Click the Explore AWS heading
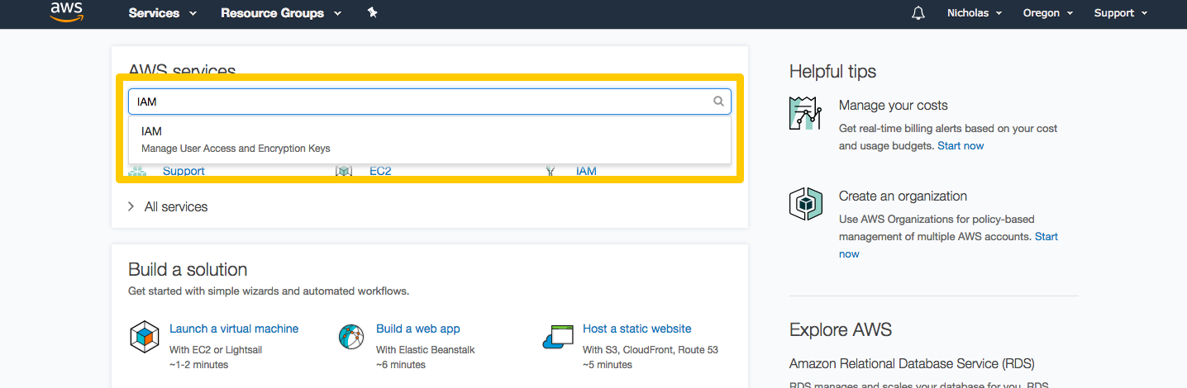This screenshot has width=1187, height=388. (841, 329)
